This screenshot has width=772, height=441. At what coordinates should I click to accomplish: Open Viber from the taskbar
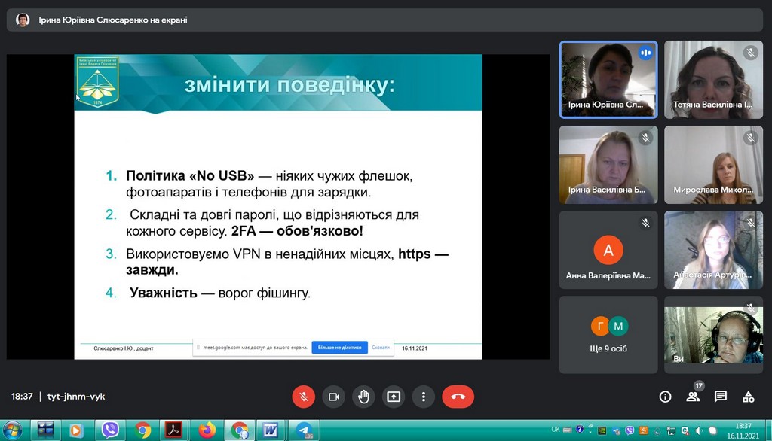tap(111, 430)
